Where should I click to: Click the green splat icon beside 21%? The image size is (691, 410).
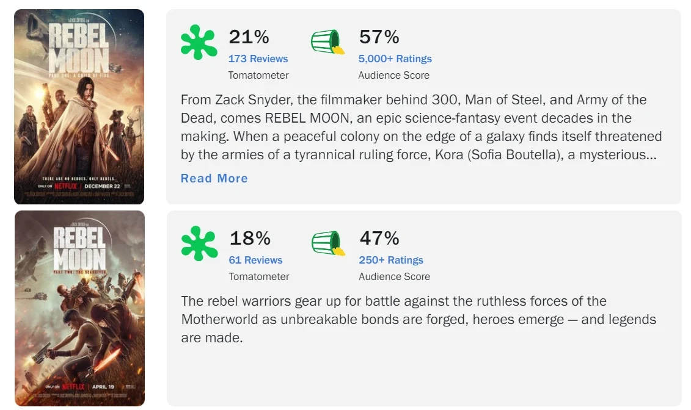(x=199, y=42)
